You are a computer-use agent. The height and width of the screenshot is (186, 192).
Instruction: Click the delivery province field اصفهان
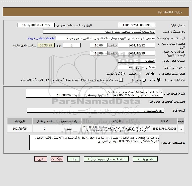coord(137,61)
